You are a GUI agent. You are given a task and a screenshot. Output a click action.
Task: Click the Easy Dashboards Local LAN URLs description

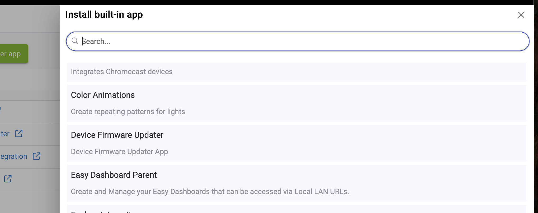point(210,191)
